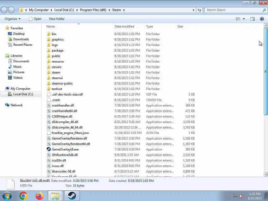The image size is (268, 201).
Task: Open Firefox from the taskbar
Action: tap(39, 196)
